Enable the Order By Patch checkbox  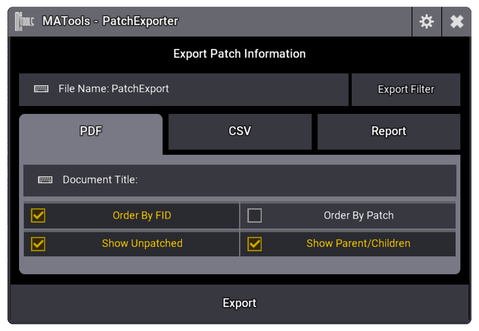click(x=255, y=216)
